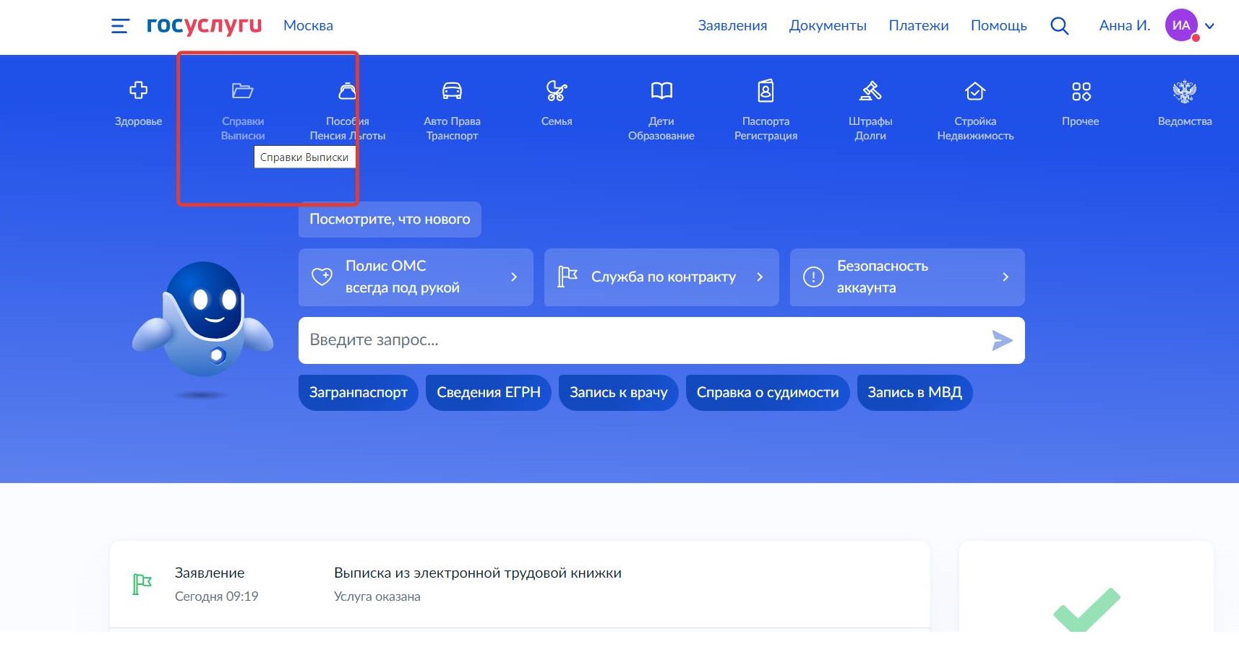Image resolution: width=1239 pixels, height=647 pixels.
Task: Open the Помощь menu item
Action: 999,25
